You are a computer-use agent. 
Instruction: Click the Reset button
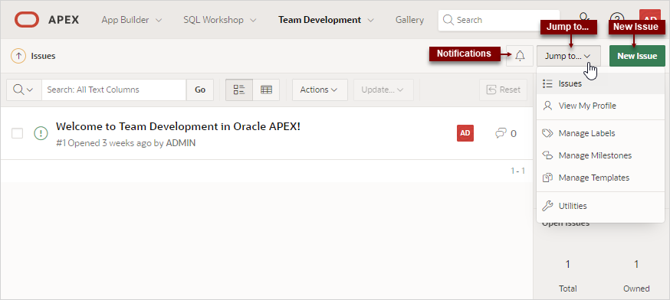pyautogui.click(x=504, y=90)
